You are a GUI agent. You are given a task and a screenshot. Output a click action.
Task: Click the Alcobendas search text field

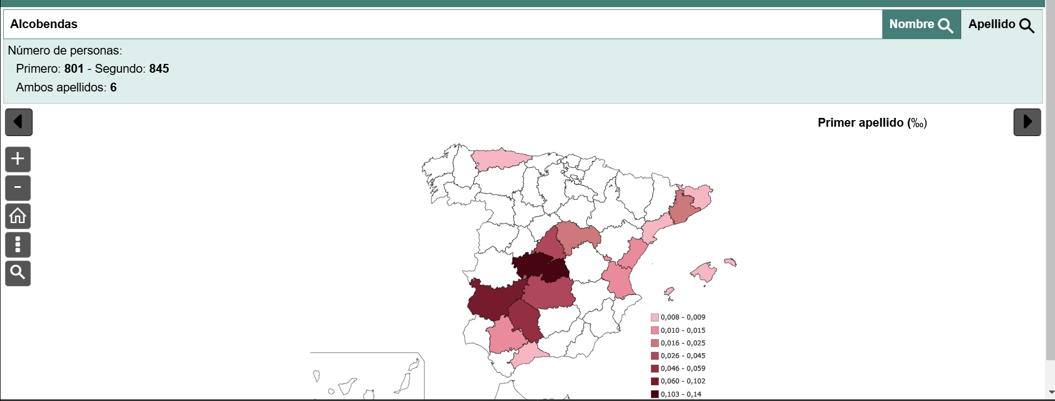point(441,24)
